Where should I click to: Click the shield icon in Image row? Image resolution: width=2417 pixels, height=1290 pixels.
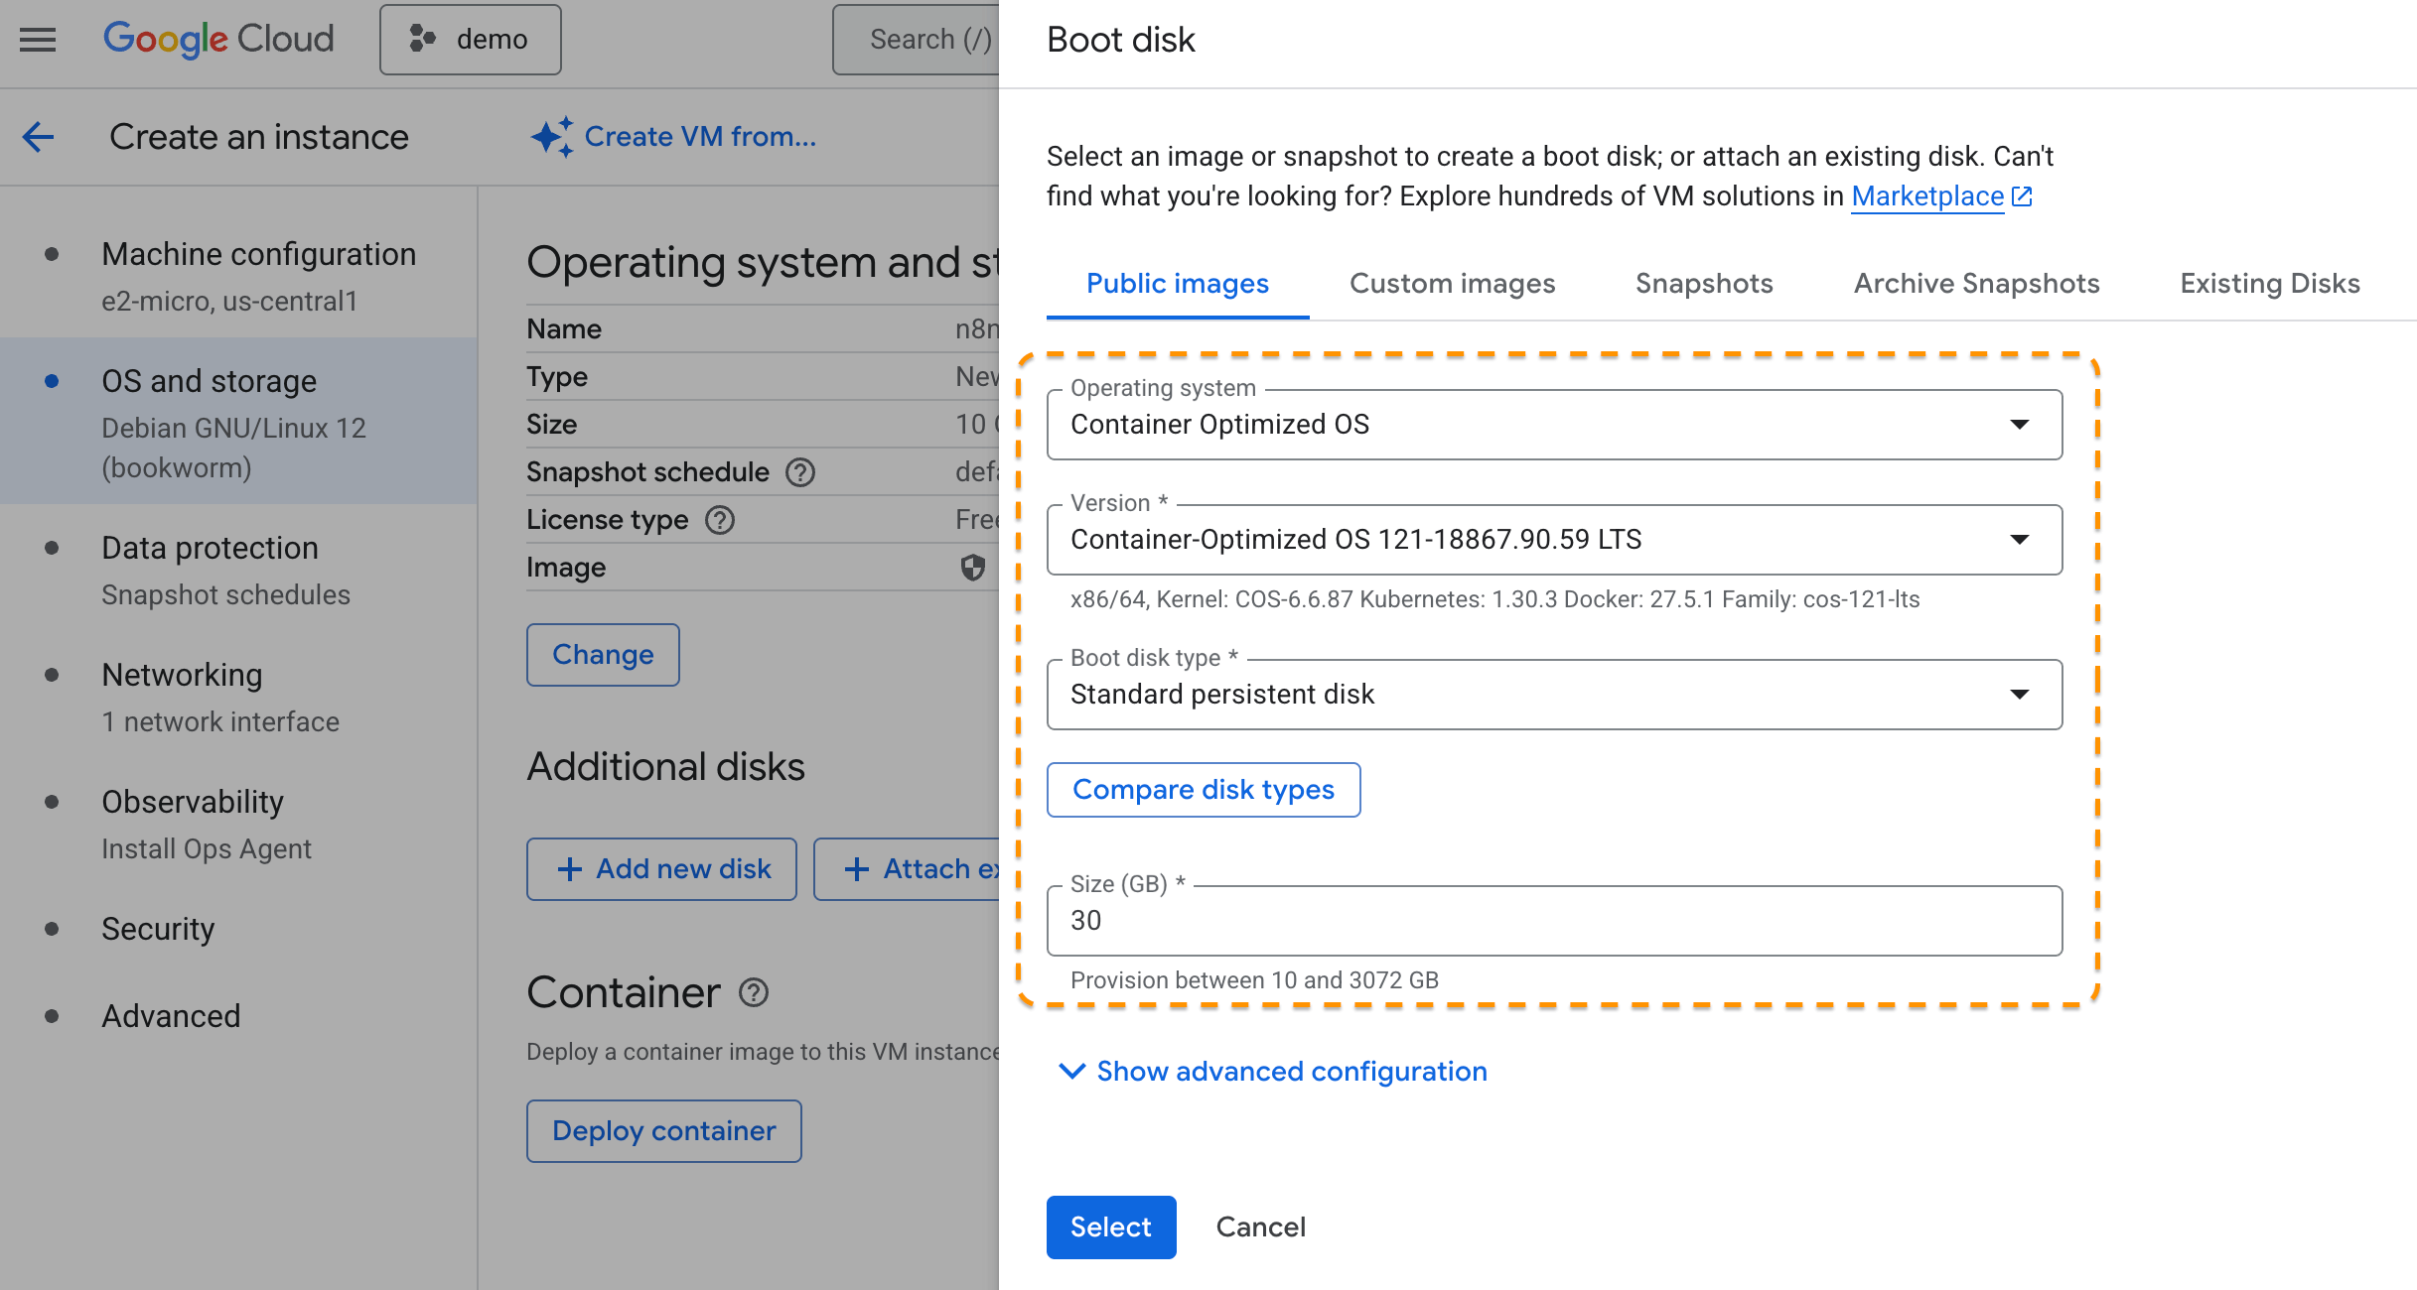[x=972, y=568]
